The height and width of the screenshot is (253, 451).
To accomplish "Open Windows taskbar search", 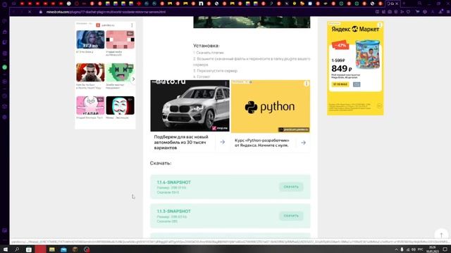I will click(17, 249).
